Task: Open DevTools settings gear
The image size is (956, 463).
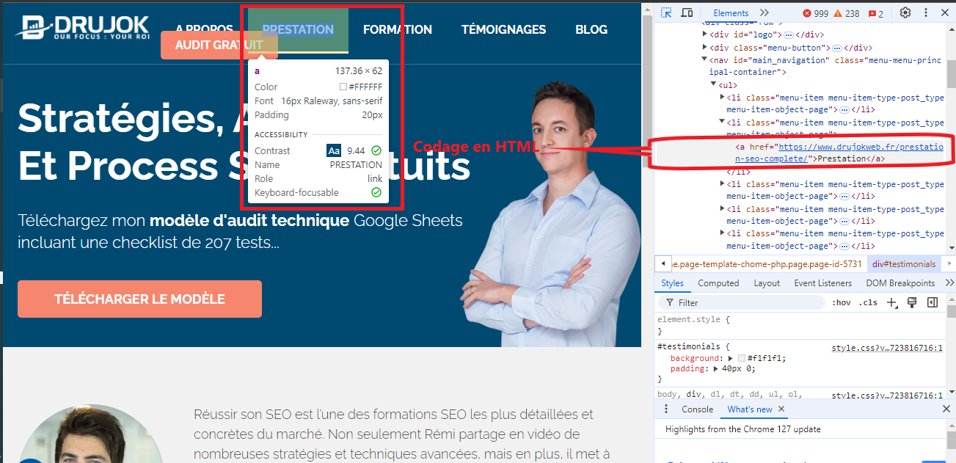Action: 905,12
